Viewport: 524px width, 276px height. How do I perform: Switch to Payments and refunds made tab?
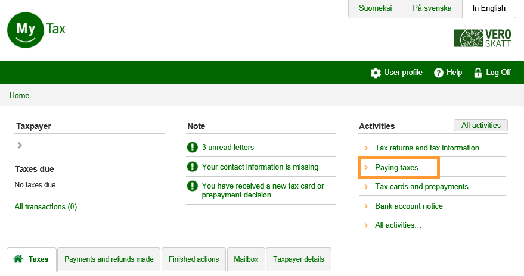click(109, 259)
